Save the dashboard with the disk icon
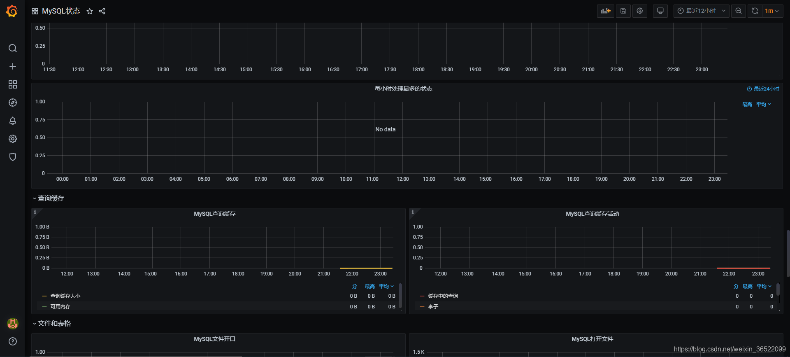Screen dimensions: 790x357 tap(623, 11)
